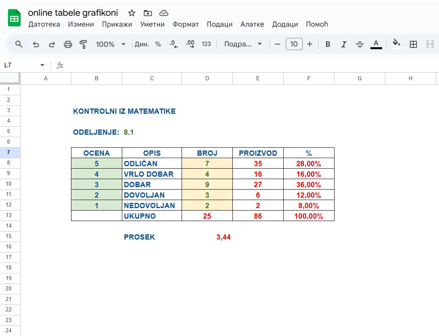
Task: Open the 100% zoom dropdown
Action: (x=111, y=44)
